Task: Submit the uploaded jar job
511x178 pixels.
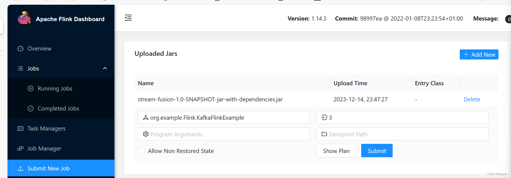Action: coord(377,151)
